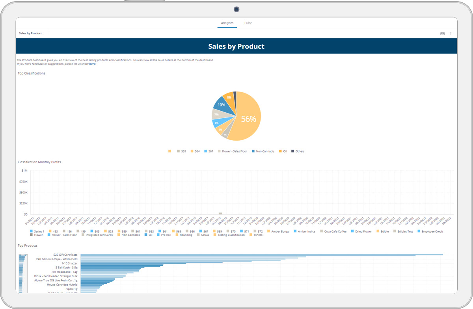Click the small bar in monthly profits chart
The height and width of the screenshot is (309, 473).
point(220,213)
